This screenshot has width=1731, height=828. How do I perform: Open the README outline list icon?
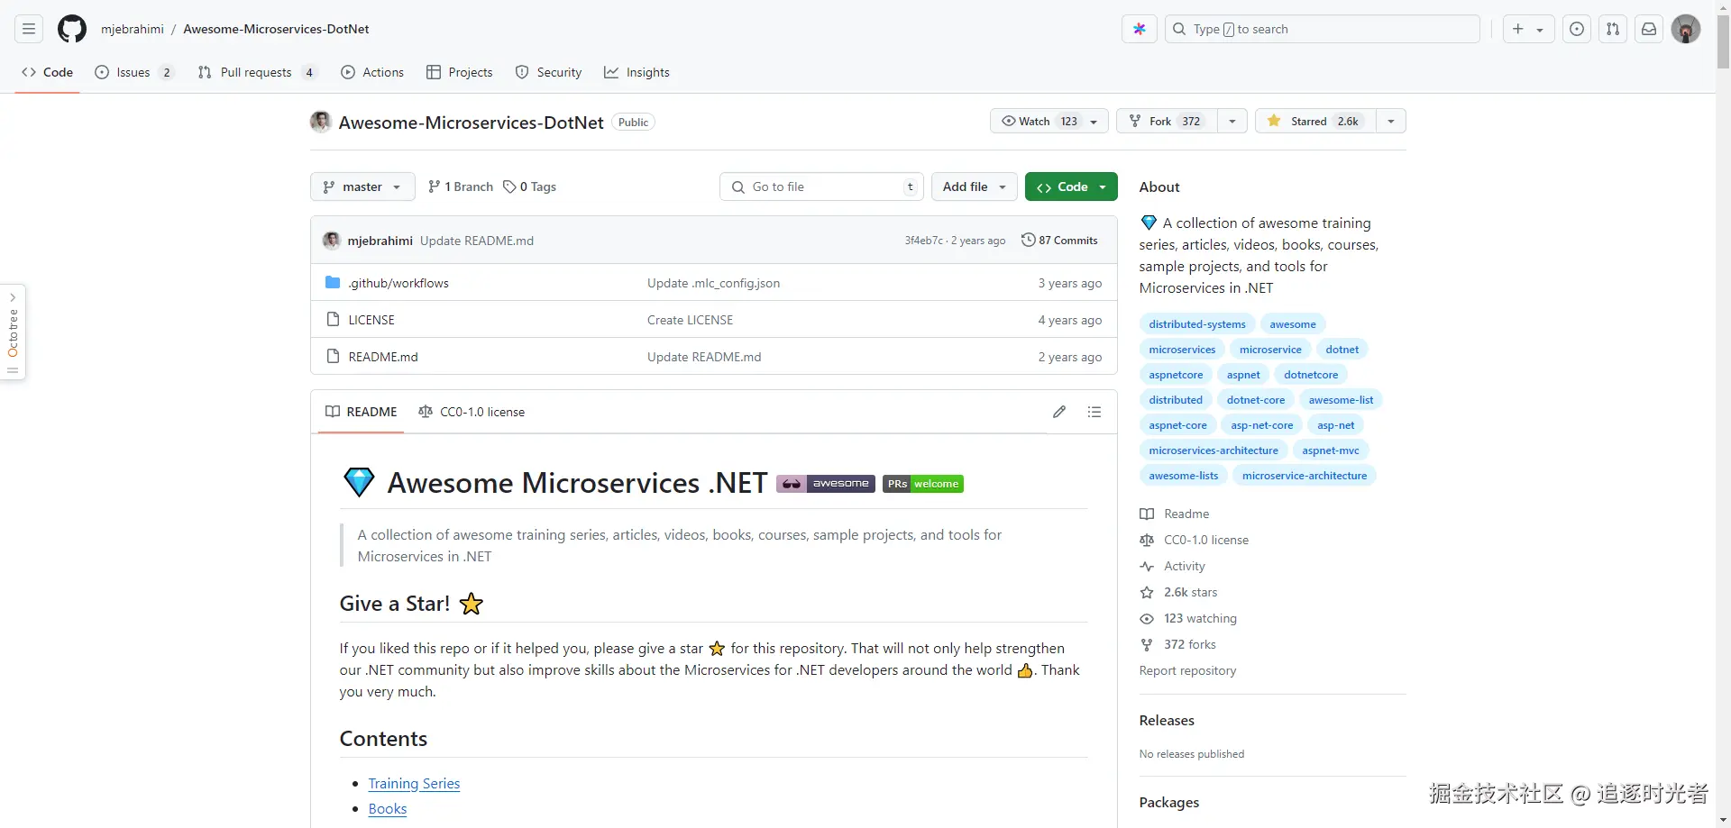click(1094, 412)
